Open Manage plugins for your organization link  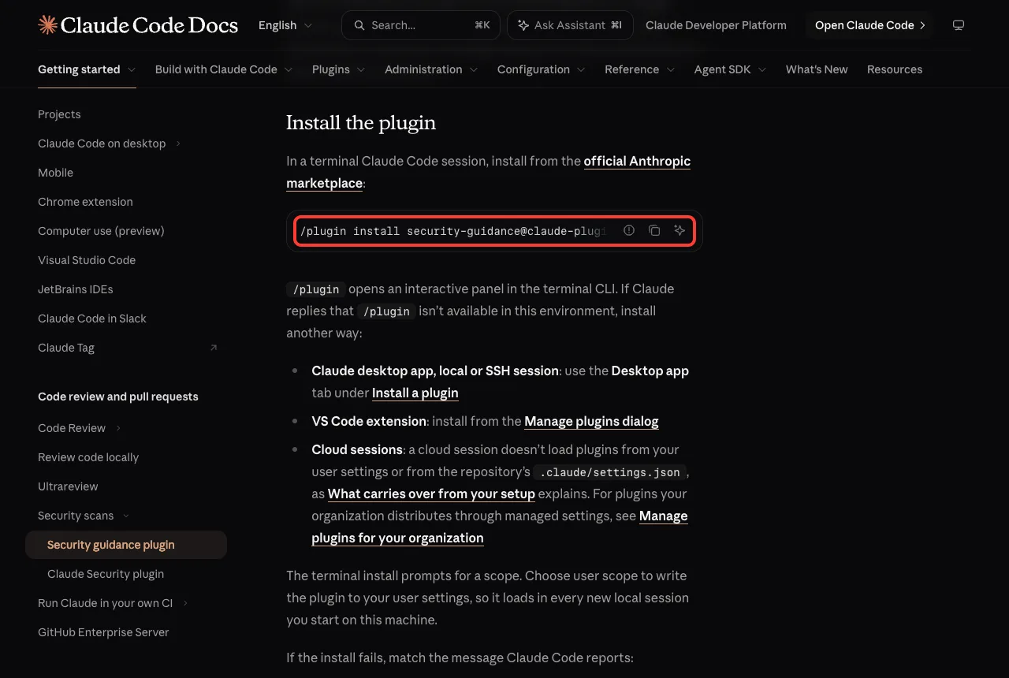[x=500, y=527]
